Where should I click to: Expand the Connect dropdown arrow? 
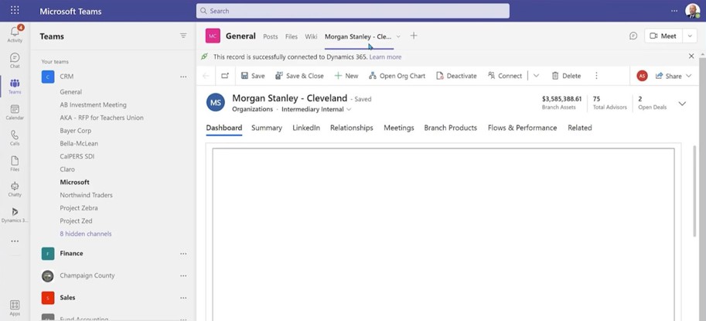pos(536,76)
